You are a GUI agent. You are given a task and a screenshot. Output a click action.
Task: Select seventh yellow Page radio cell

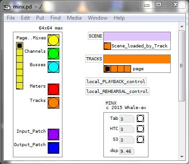(x=20, y=86)
